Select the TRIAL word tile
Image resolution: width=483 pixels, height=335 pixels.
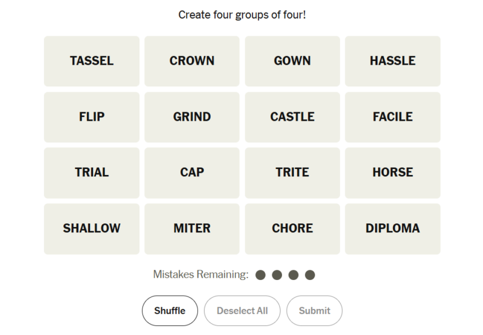tap(92, 173)
